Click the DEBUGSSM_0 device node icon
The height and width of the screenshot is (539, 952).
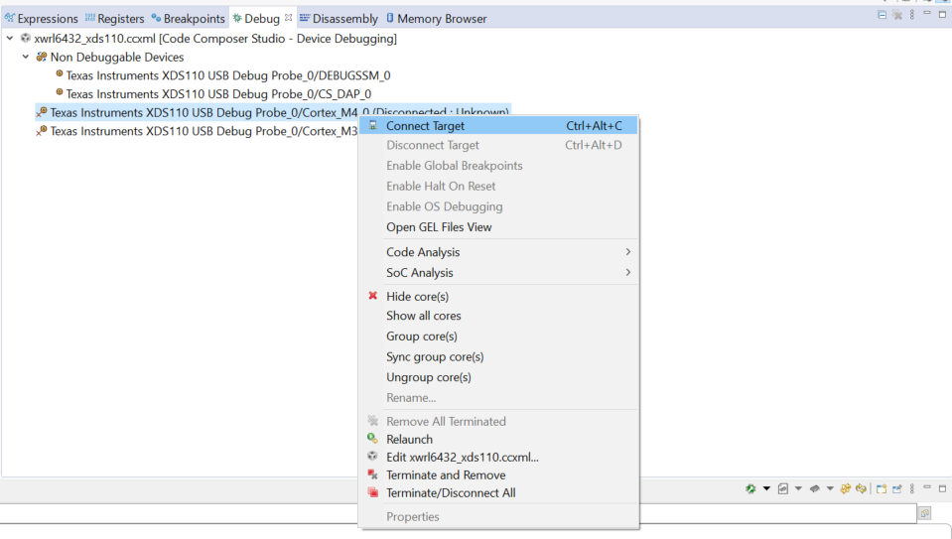coord(59,74)
